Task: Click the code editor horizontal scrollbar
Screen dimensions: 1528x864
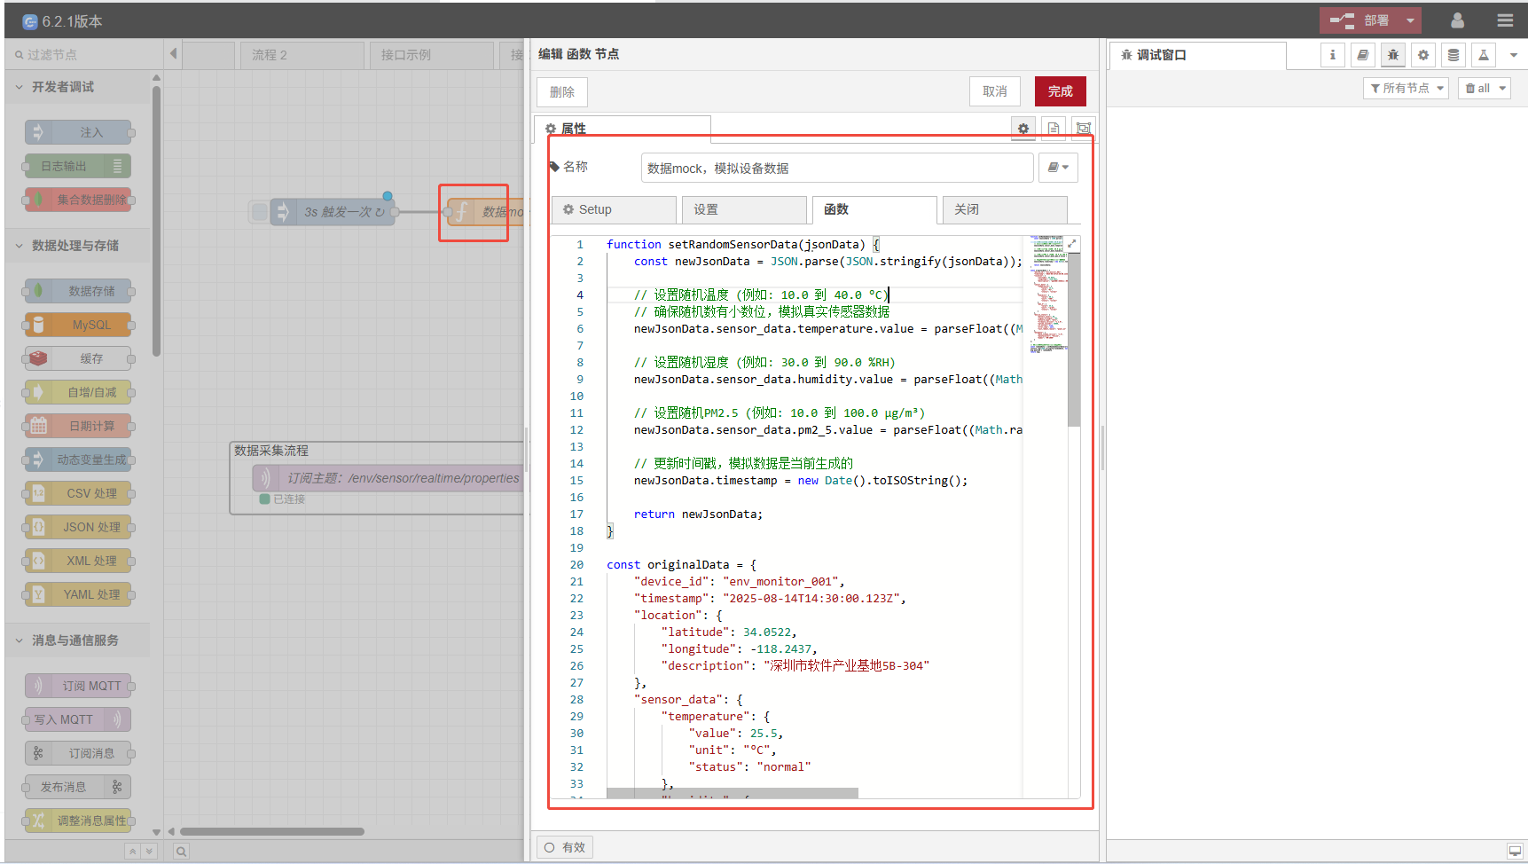Action: point(732,792)
